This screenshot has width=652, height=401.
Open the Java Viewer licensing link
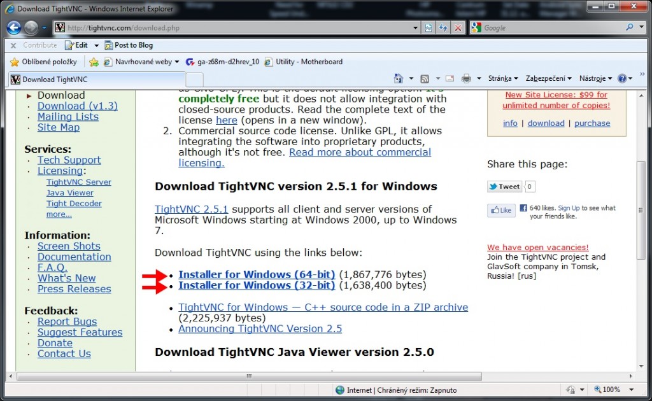click(x=69, y=193)
